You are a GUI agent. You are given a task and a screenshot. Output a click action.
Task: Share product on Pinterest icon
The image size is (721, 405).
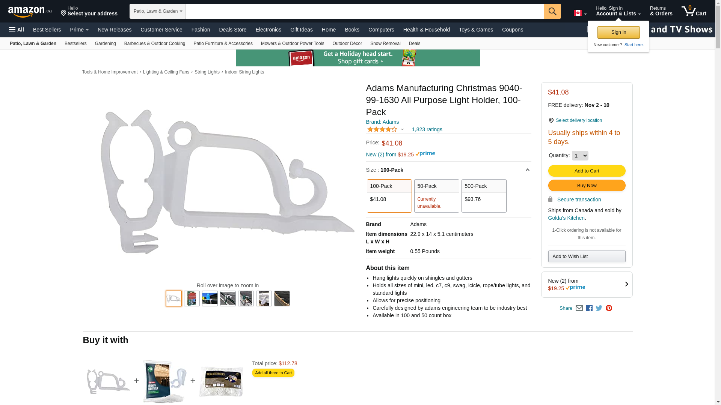pyautogui.click(x=609, y=308)
